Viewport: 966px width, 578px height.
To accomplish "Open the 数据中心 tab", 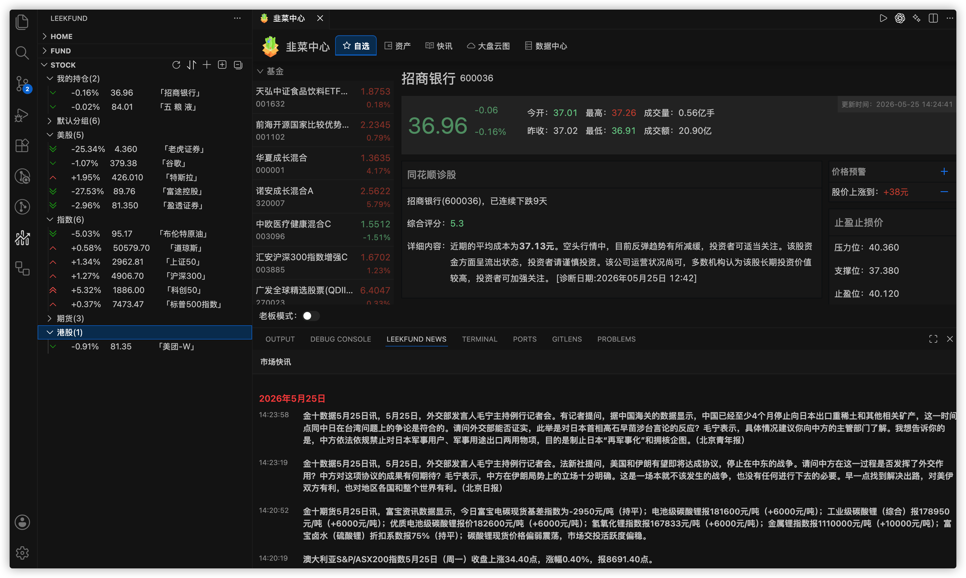I will (546, 46).
